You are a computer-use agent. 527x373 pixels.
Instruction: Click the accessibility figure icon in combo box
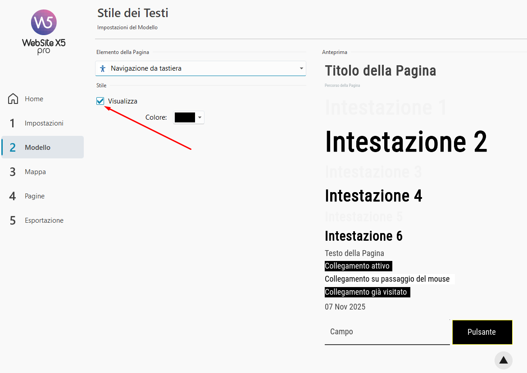tap(103, 68)
